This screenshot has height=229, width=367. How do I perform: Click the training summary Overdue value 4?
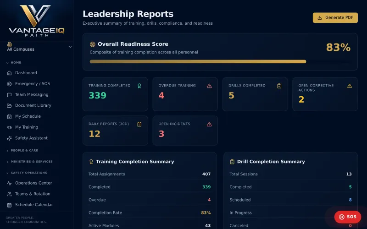coord(209,200)
